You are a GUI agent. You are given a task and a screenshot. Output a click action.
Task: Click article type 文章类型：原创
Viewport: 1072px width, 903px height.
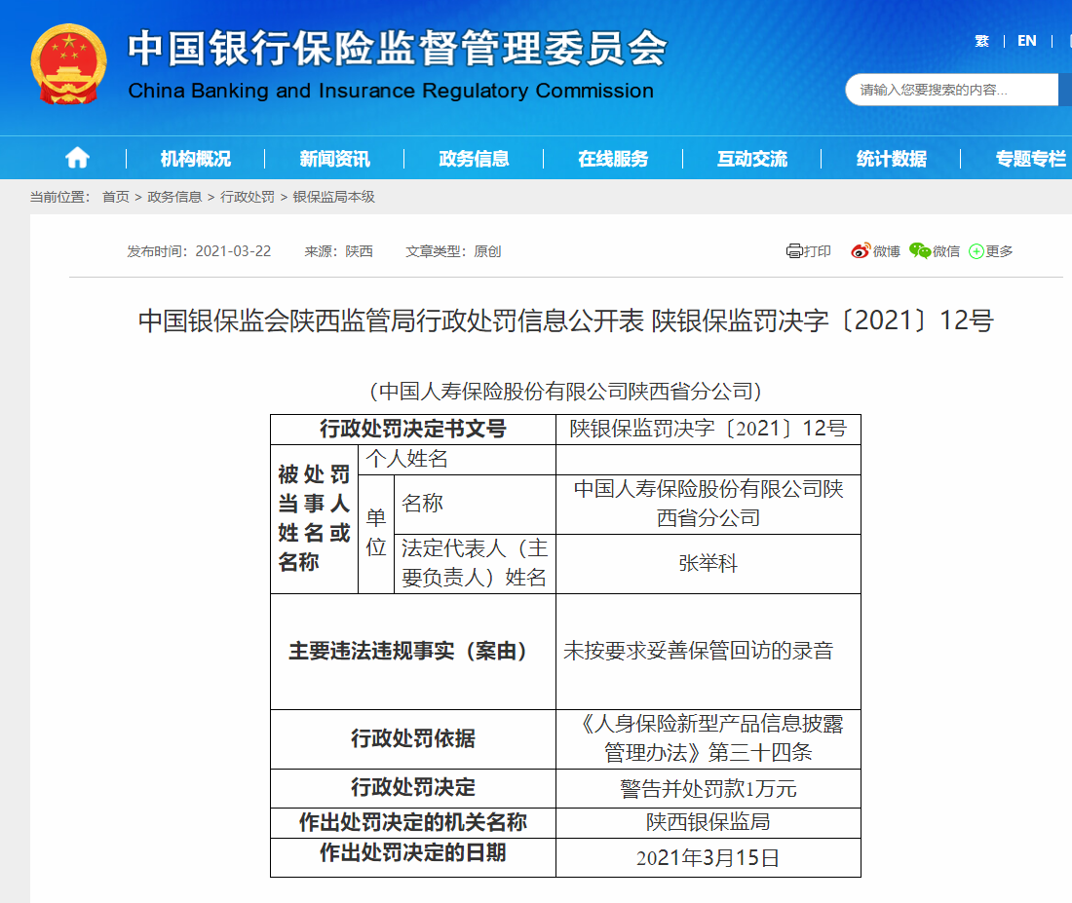(453, 251)
